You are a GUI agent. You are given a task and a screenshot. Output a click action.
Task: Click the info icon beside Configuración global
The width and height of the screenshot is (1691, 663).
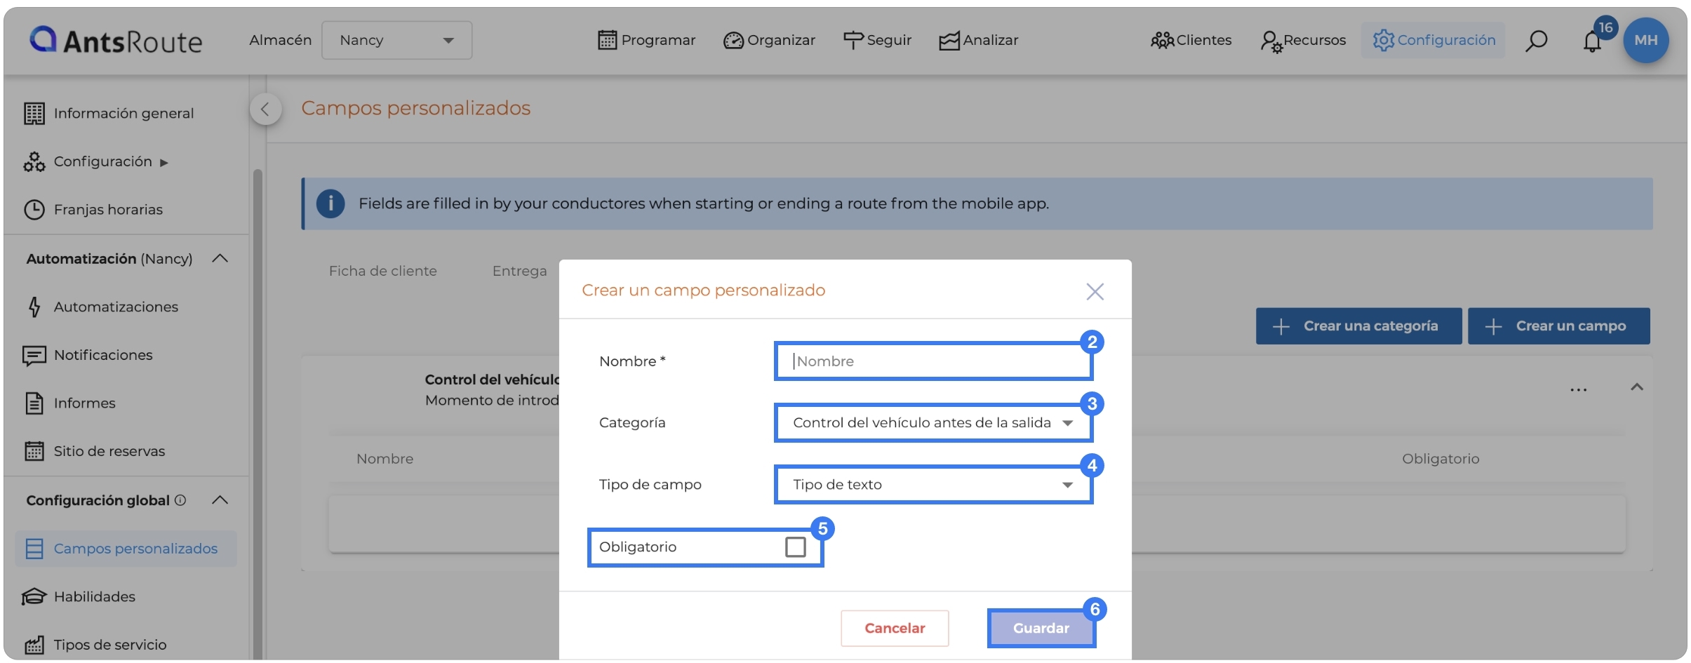[180, 500]
